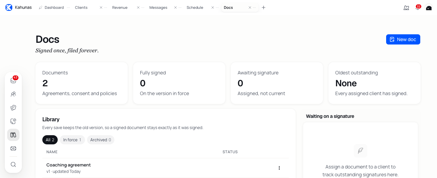Open the check-in sticky note icon in sidebar

pos(13,121)
